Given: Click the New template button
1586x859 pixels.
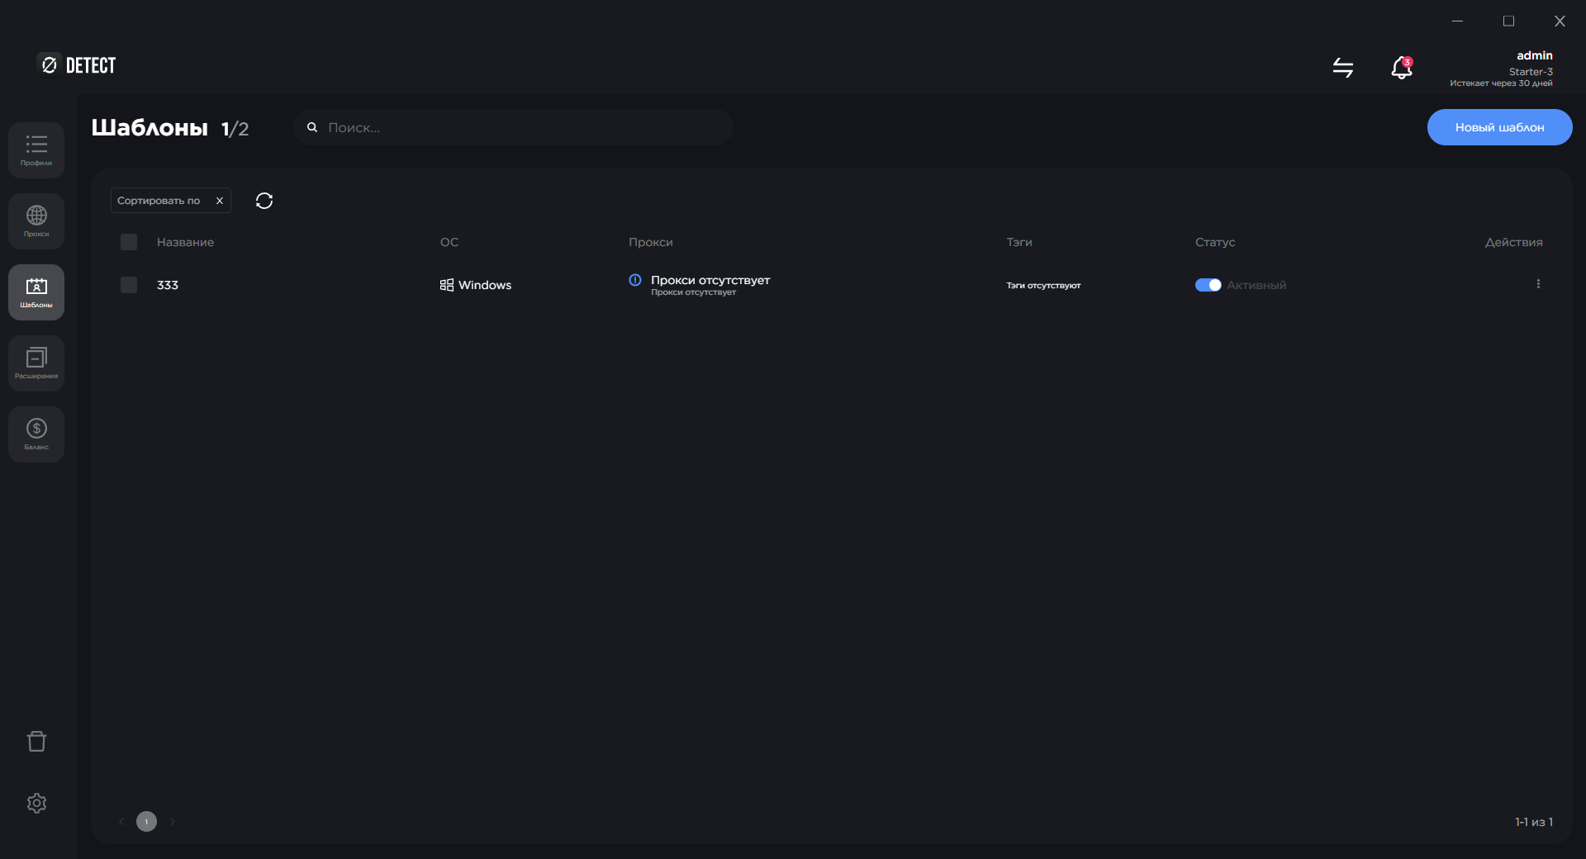Looking at the screenshot, I should point(1499,127).
